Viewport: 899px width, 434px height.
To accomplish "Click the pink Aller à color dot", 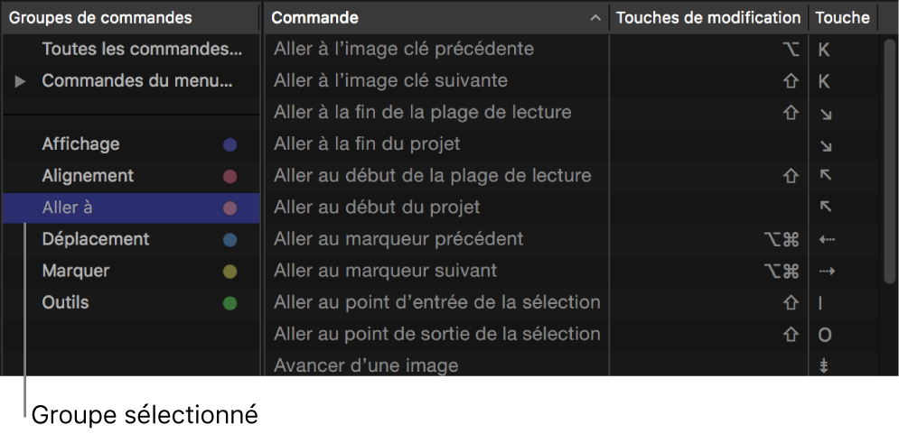I will [x=229, y=208].
